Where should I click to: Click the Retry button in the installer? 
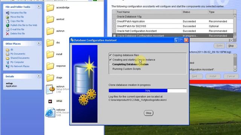219,46
